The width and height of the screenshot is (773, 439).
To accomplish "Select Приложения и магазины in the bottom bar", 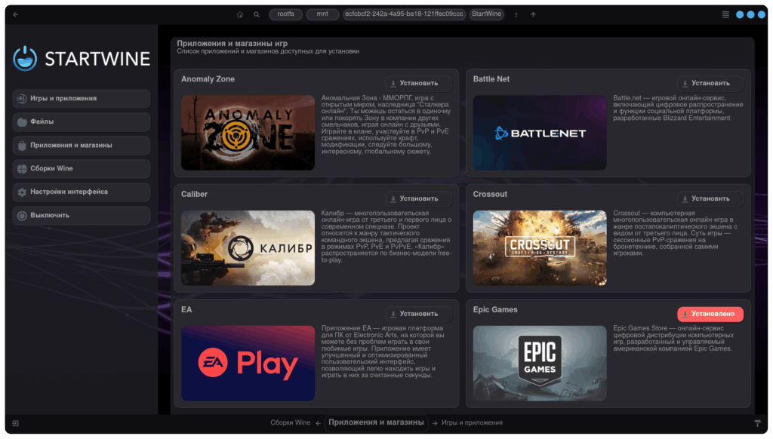I will [376, 422].
